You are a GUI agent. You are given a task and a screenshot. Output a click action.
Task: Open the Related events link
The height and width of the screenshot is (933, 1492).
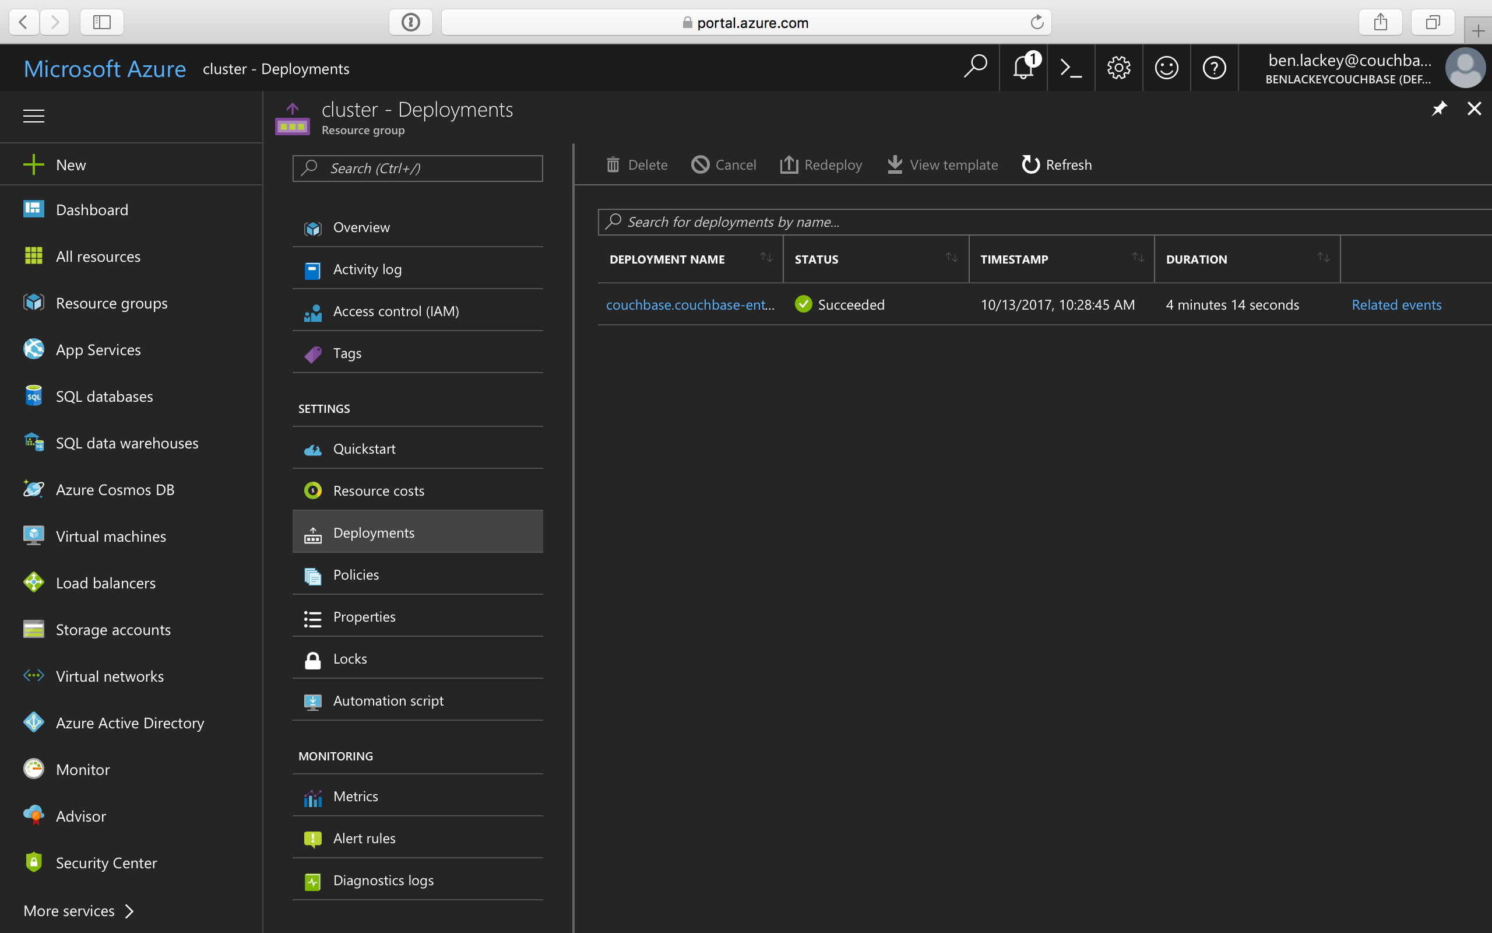click(1396, 304)
